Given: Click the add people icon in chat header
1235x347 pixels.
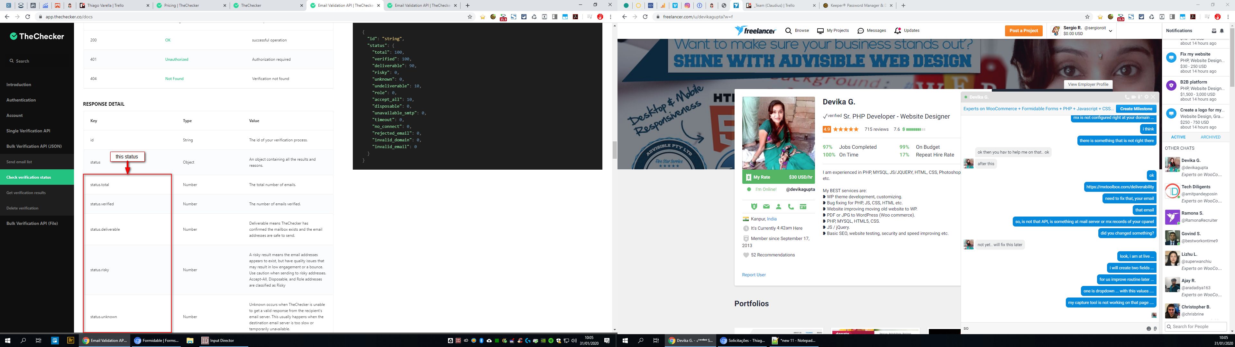Looking at the screenshot, I should pyautogui.click(x=1139, y=97).
